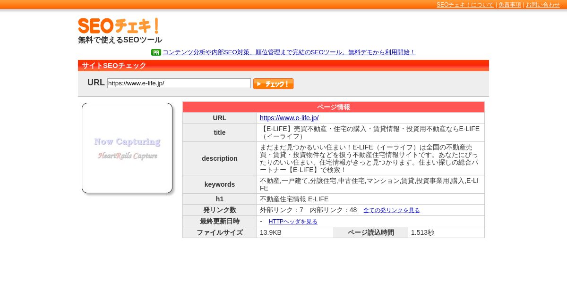Open the https://www.e-life.jp/ link in table
The height and width of the screenshot is (297, 567).
coord(289,118)
